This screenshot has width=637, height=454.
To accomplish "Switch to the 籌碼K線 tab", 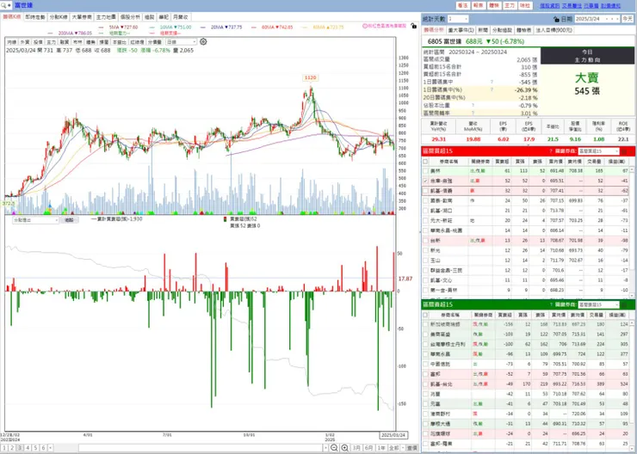I will point(12,17).
